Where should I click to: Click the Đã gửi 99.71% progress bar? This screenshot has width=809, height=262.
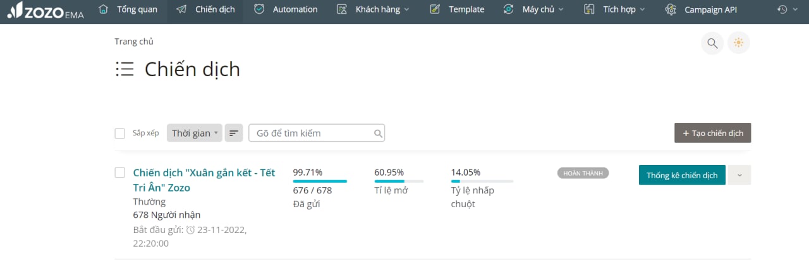(x=320, y=181)
